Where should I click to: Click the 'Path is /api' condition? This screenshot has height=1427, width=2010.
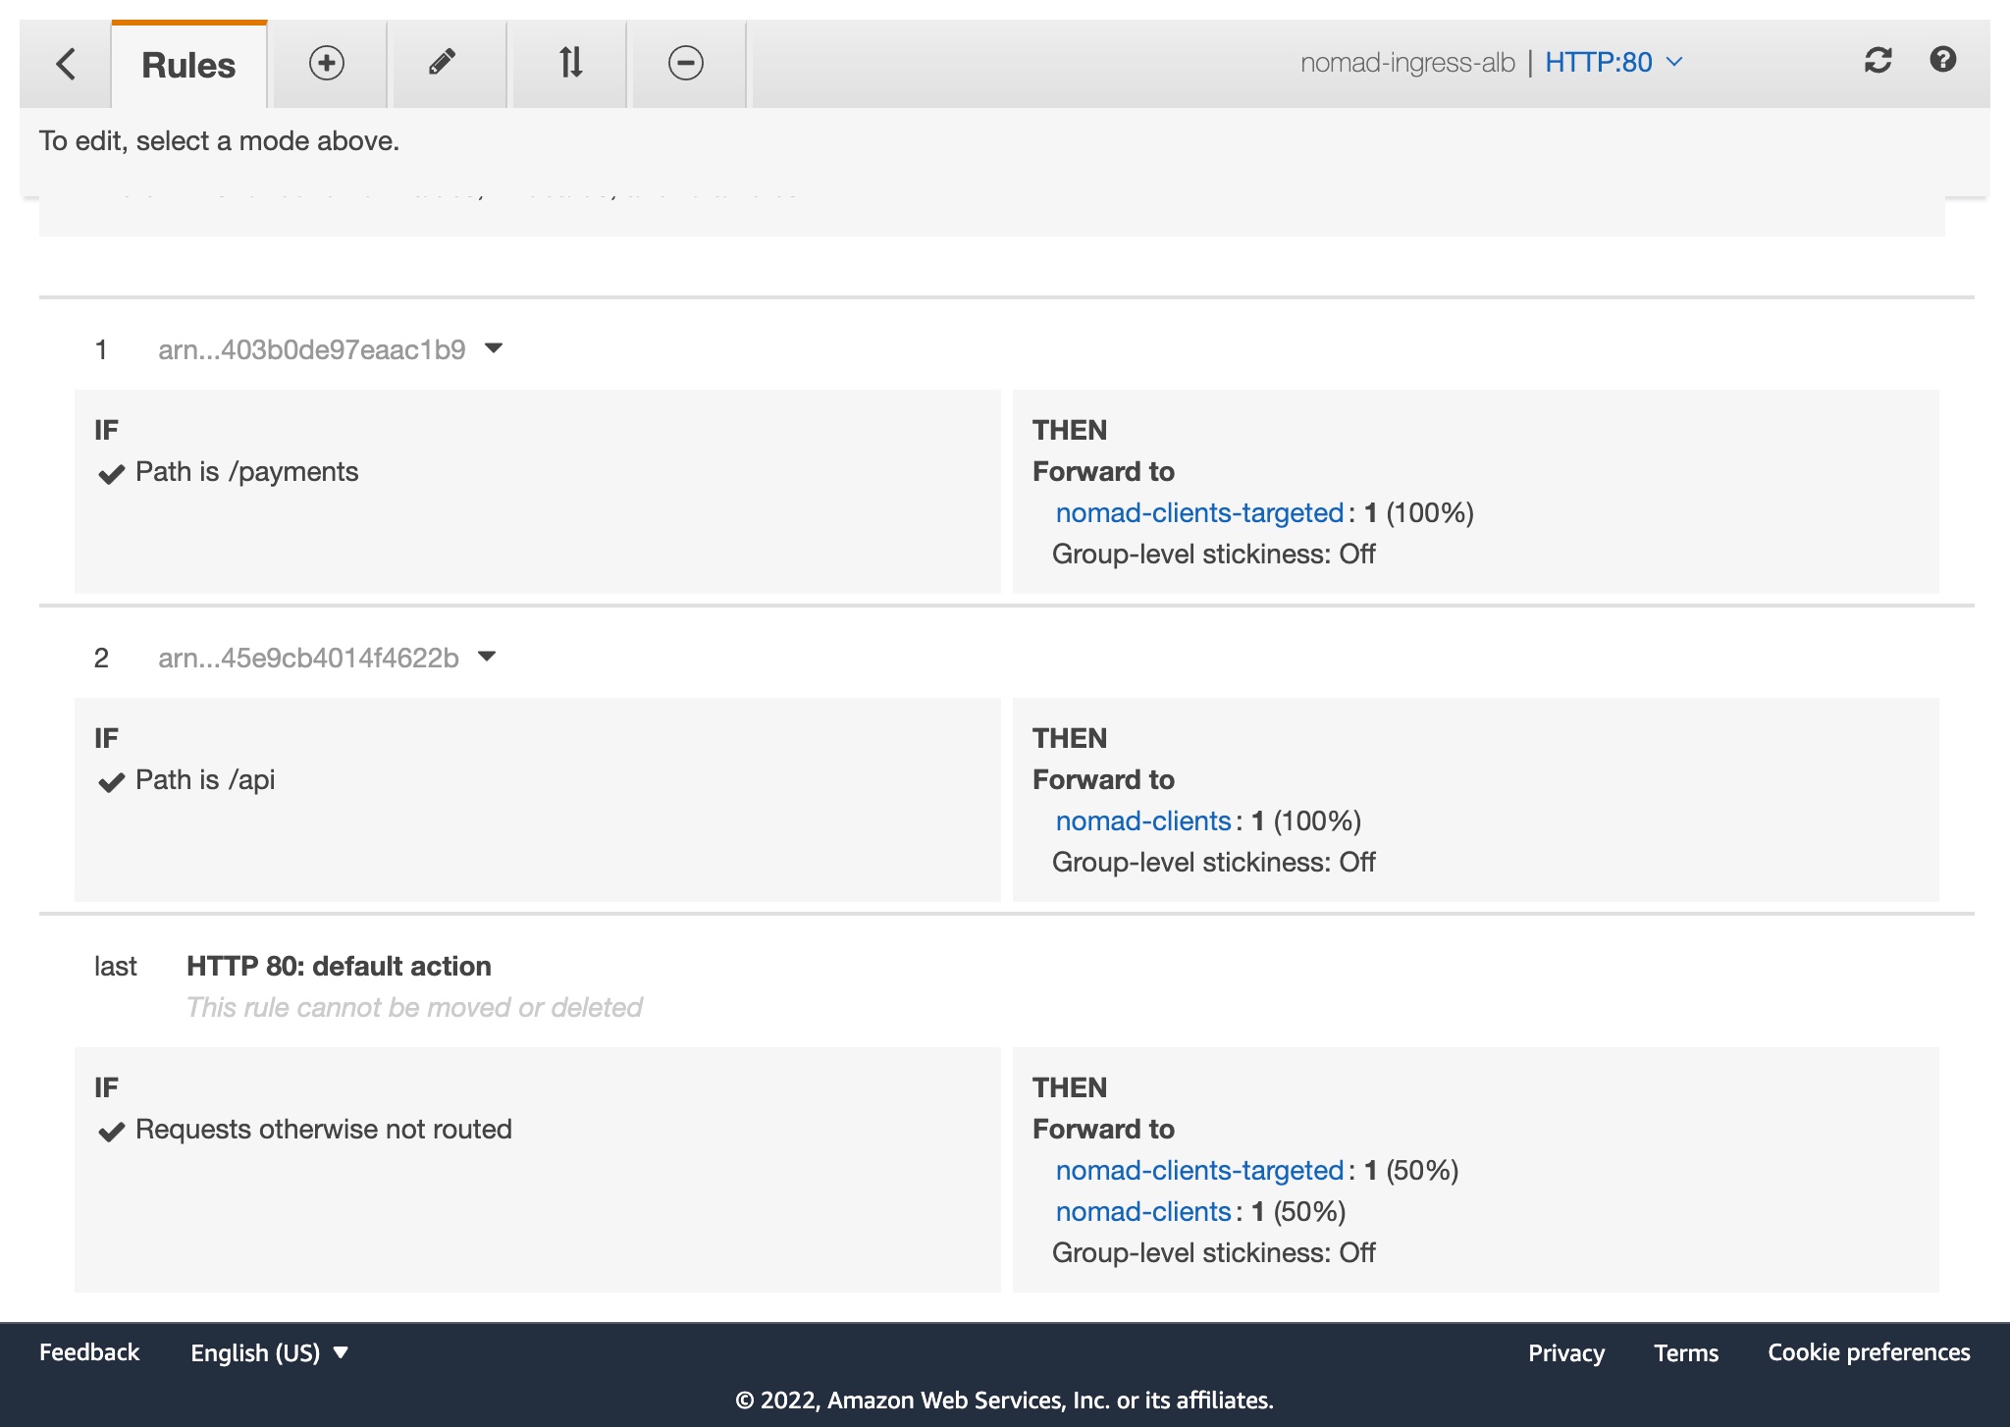(x=205, y=780)
